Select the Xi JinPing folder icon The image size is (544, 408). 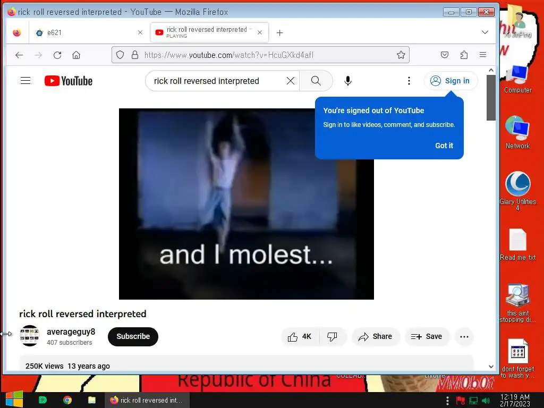(x=517, y=21)
